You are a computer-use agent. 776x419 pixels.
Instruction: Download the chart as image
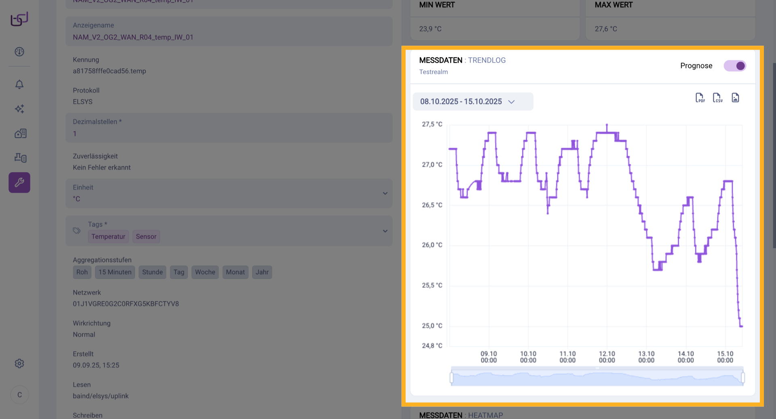pos(735,98)
